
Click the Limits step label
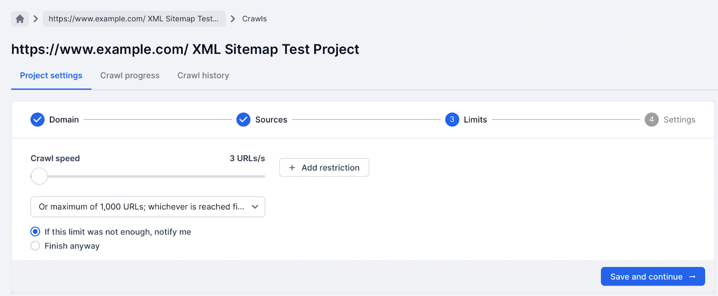pyautogui.click(x=475, y=120)
